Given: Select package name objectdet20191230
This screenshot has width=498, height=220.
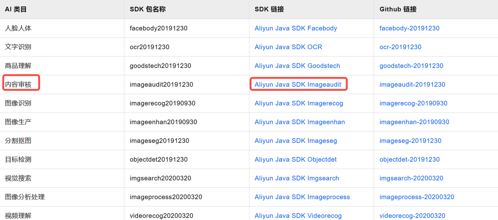Looking at the screenshot, I should pos(158,159).
